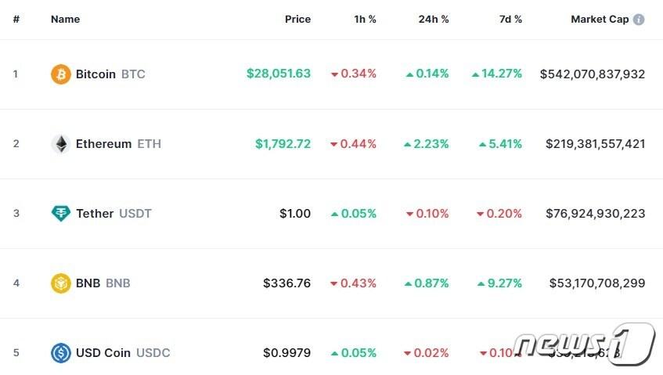Click Ethereum's market cap value
663x375 pixels.
pyautogui.click(x=593, y=144)
